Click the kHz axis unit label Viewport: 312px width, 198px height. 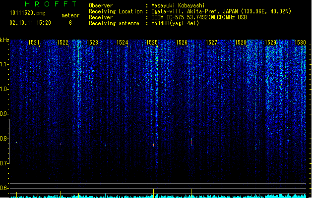(4, 40)
